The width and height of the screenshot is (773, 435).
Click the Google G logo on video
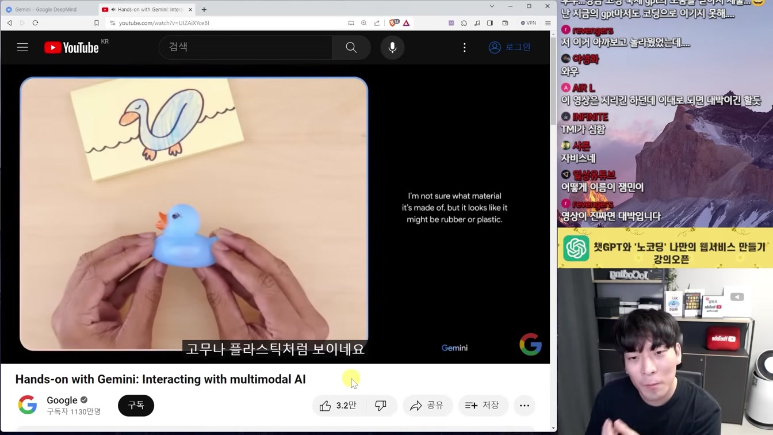click(x=530, y=345)
